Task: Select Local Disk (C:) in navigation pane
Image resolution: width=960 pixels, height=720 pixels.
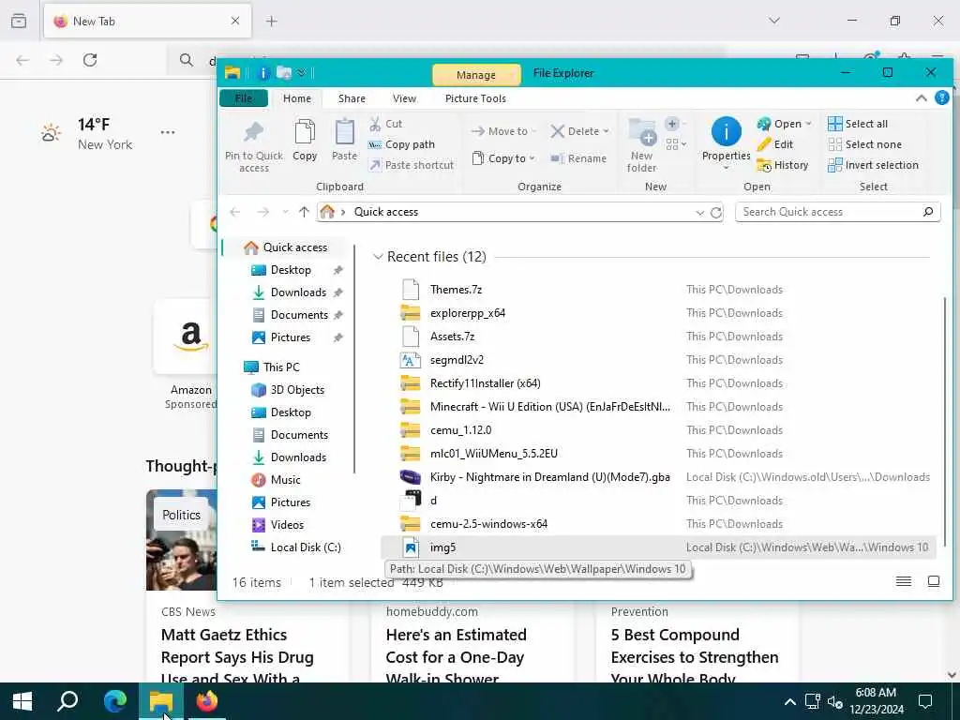Action: [x=296, y=547]
